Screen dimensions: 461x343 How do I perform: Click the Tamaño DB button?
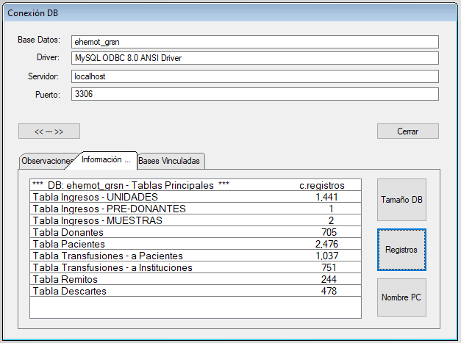pos(401,200)
